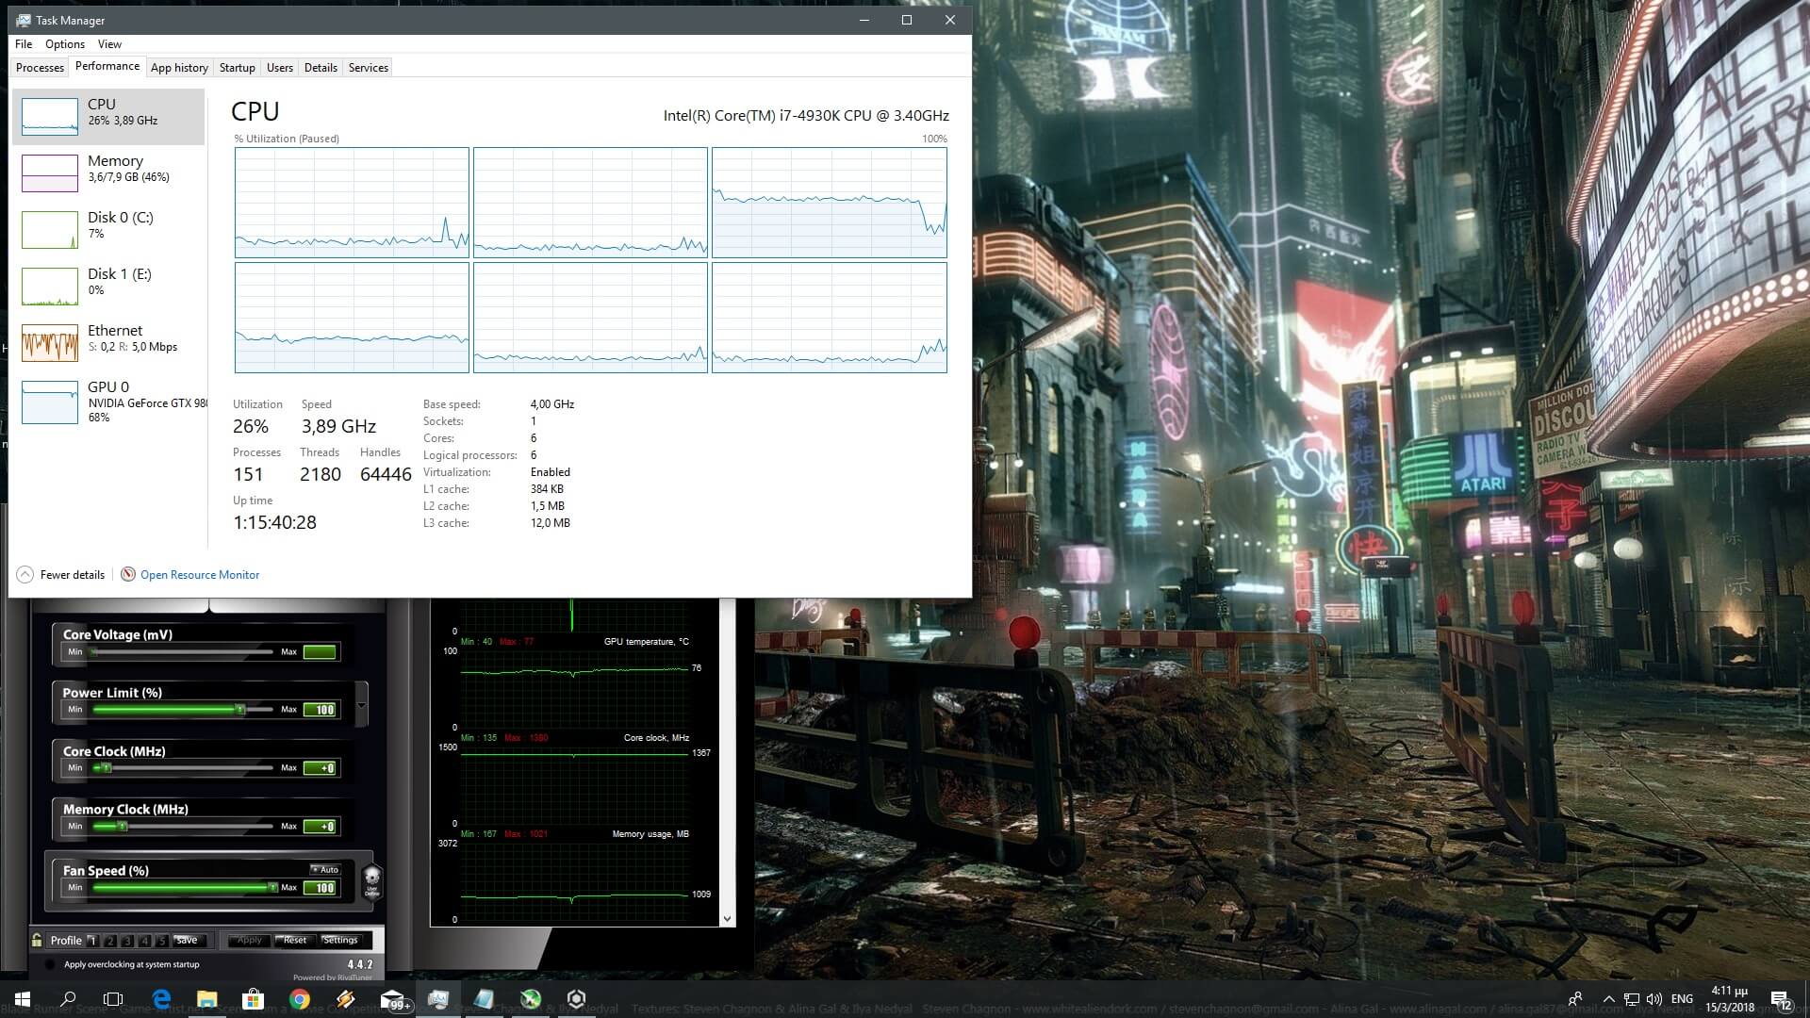The width and height of the screenshot is (1810, 1018).
Task: Click the Task Manager taskbar icon
Action: tap(437, 999)
